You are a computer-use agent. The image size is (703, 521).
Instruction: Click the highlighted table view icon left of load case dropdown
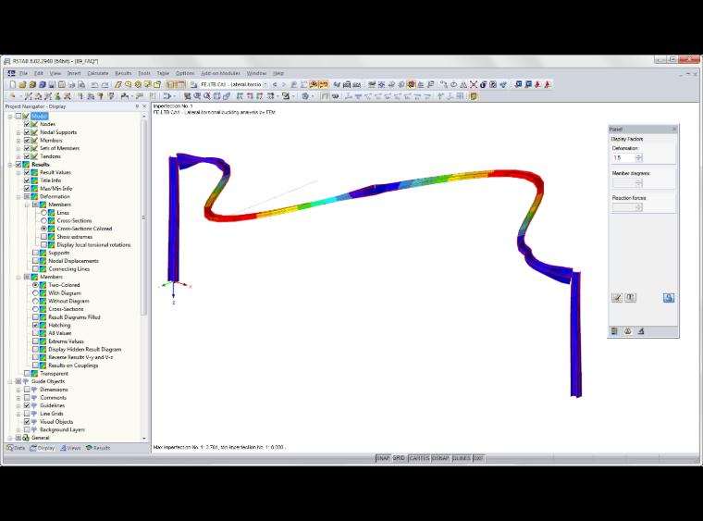[180, 84]
